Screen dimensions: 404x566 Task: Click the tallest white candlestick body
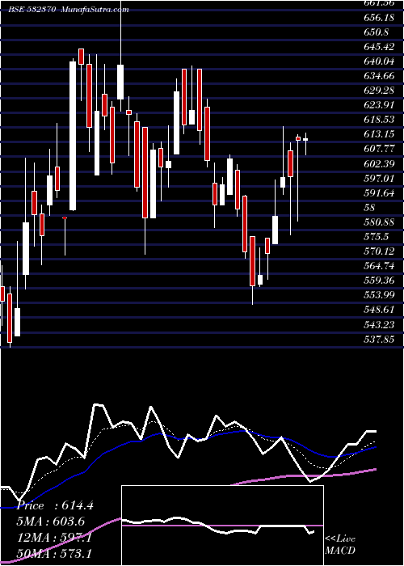pos(73,136)
